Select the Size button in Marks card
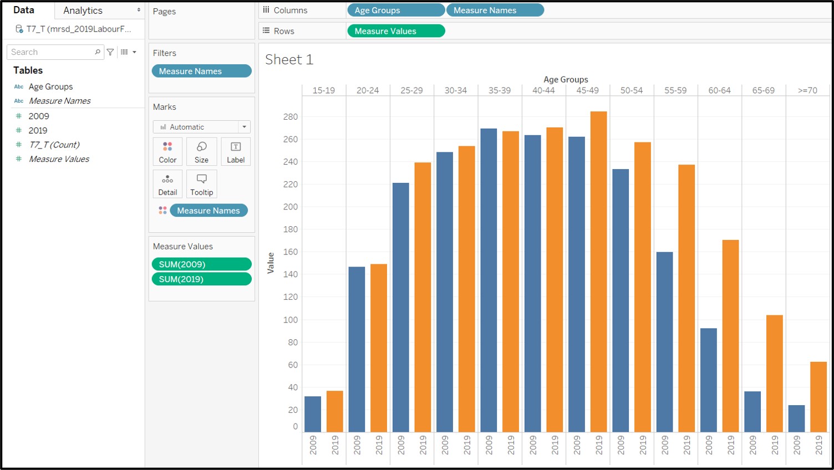This screenshot has height=470, width=834. pyautogui.click(x=201, y=151)
